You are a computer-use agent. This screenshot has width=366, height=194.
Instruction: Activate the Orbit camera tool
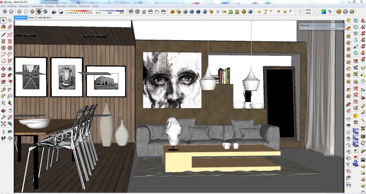3,110
